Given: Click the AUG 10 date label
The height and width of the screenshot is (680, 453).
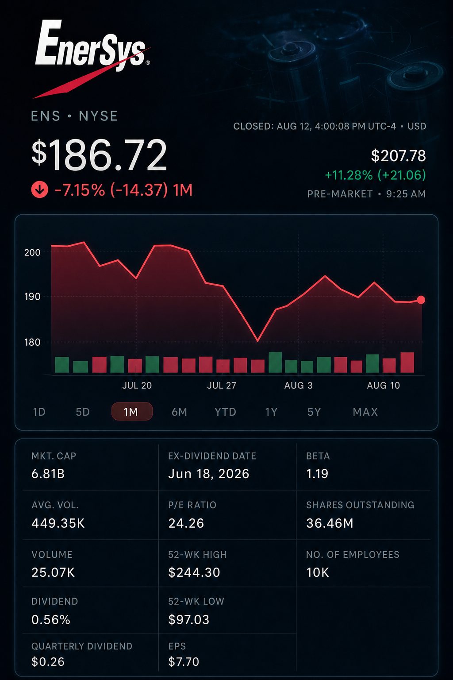Looking at the screenshot, I should 383,385.
